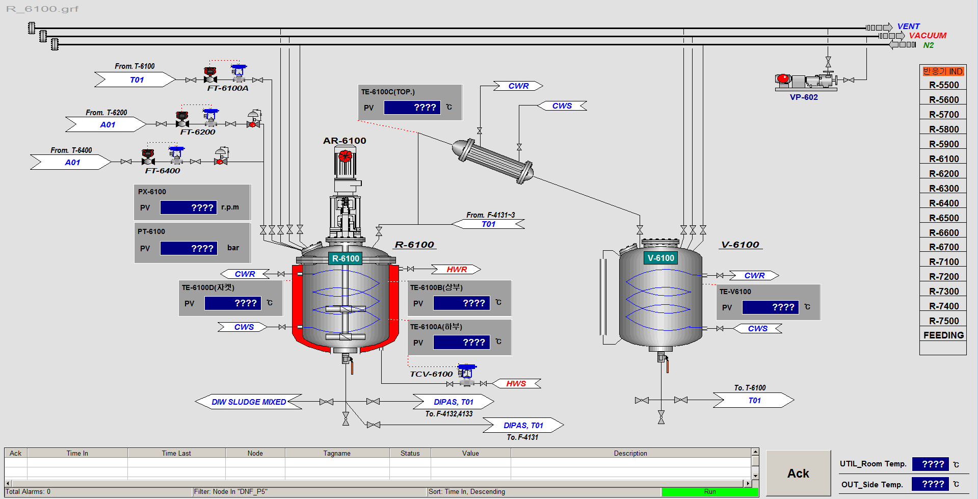Click the FT-6400 flow meter icon
Screen dimensions: 978x499
pyautogui.click(x=176, y=155)
